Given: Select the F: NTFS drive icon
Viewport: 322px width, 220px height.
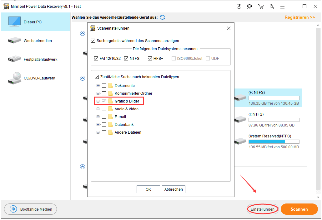Looking at the screenshot, I should click(240, 98).
